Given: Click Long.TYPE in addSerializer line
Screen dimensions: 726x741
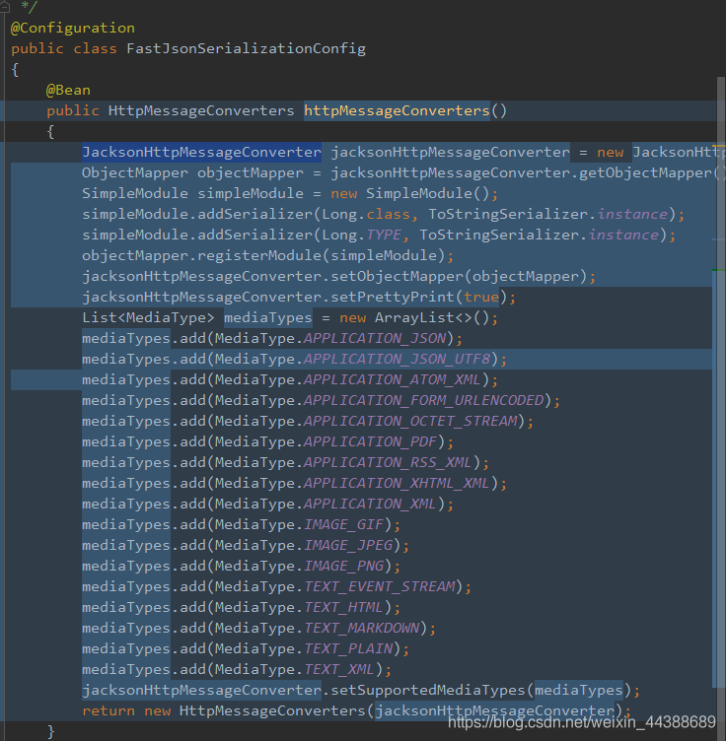Looking at the screenshot, I should click(x=362, y=235).
